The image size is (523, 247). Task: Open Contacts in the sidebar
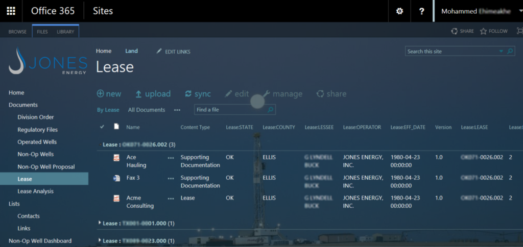29,216
